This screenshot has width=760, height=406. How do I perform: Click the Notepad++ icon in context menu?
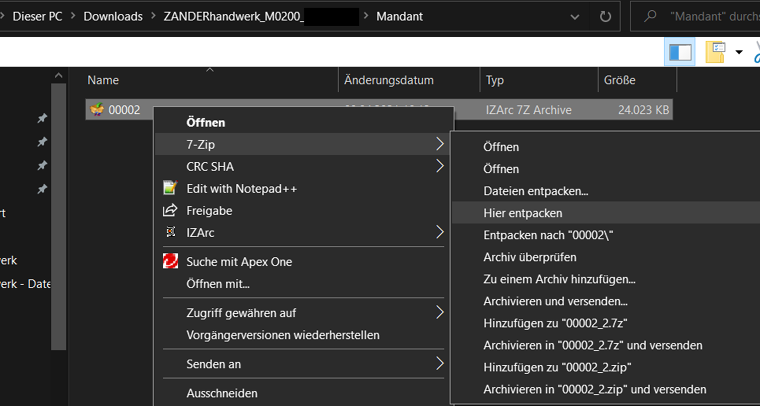click(170, 188)
